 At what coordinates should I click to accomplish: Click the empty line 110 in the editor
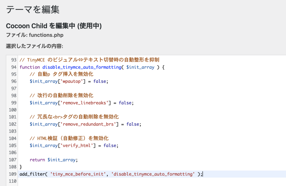coord(84,181)
